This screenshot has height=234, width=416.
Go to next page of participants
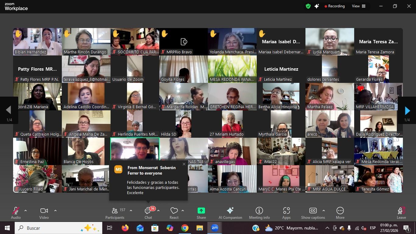coord(407,111)
